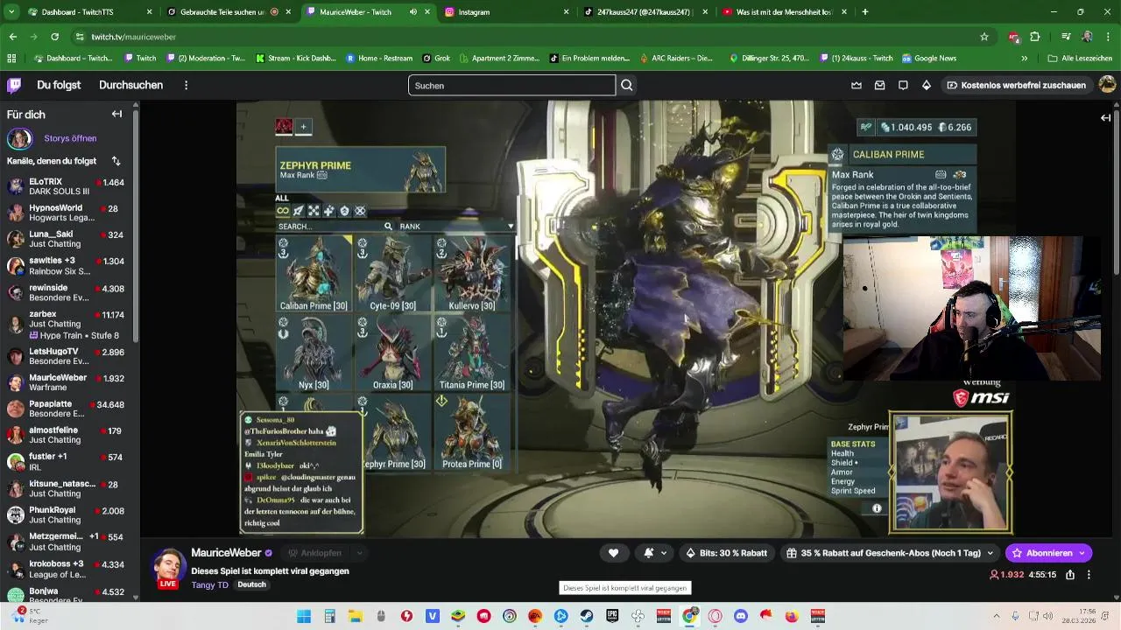Click Bits: 30 % Rabatt button
The height and width of the screenshot is (630, 1121).
click(x=726, y=553)
